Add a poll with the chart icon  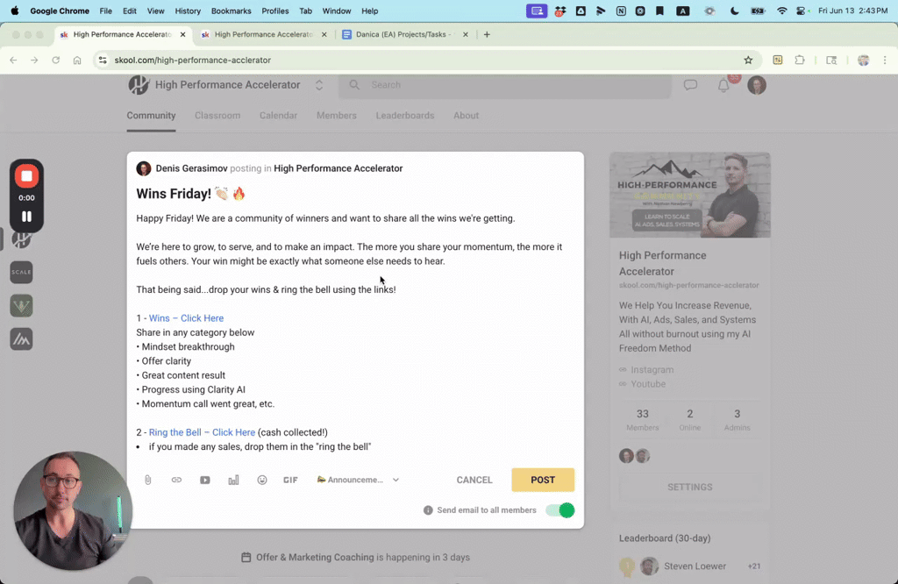coord(233,480)
